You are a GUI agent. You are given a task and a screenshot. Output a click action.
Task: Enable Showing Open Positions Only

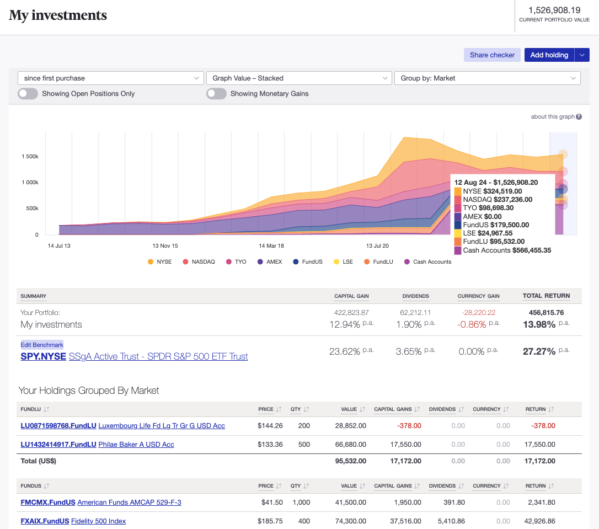(x=28, y=94)
